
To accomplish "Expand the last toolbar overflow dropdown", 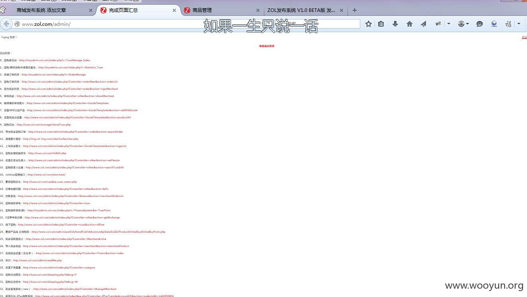I will [x=519, y=24].
